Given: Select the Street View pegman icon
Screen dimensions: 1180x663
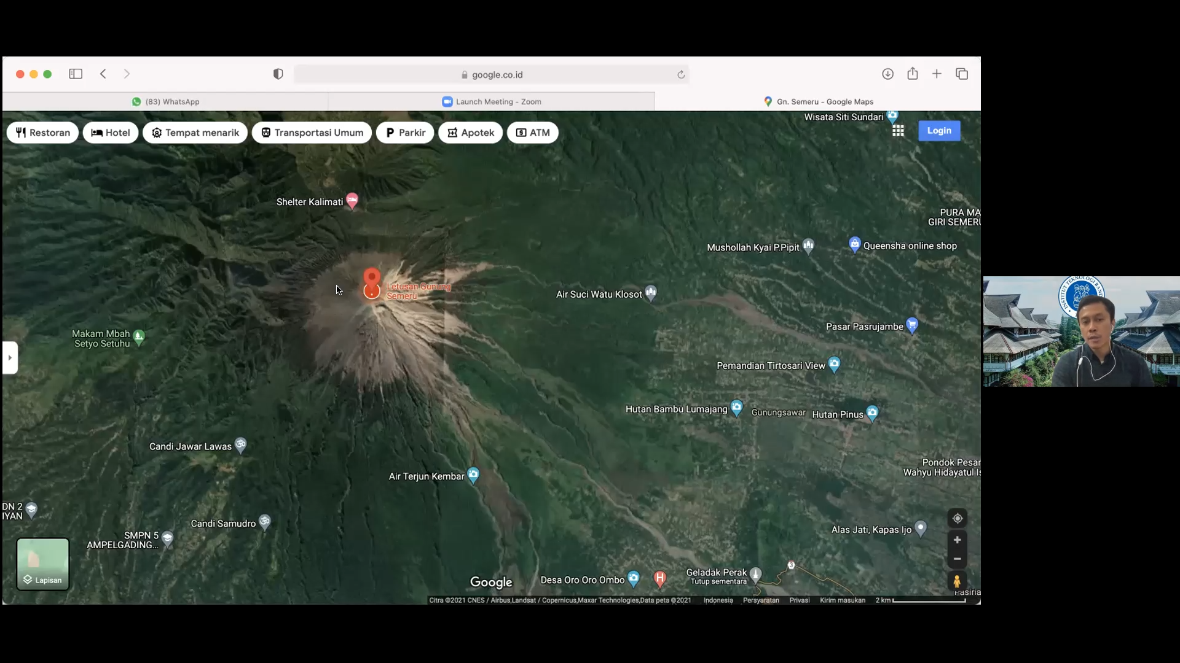Looking at the screenshot, I should [x=957, y=581].
